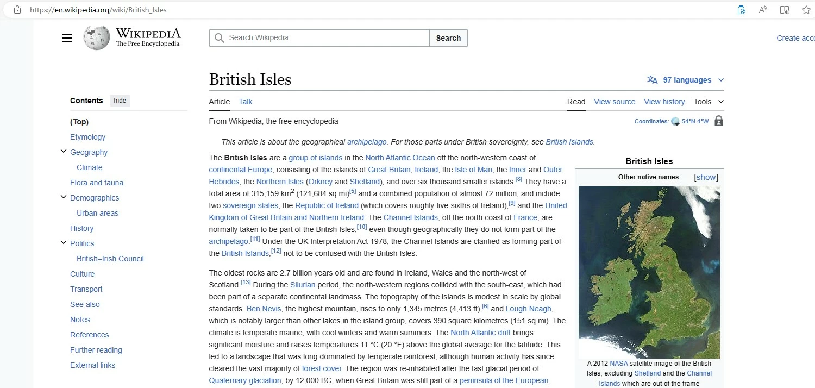Viewport: 815px width, 388px height.
Task: Click the Wikipedia globe logo
Action: coord(97,37)
